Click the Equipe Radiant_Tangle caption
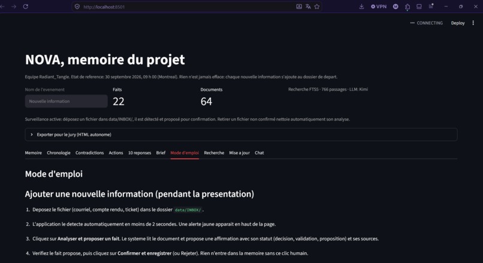 181,77
